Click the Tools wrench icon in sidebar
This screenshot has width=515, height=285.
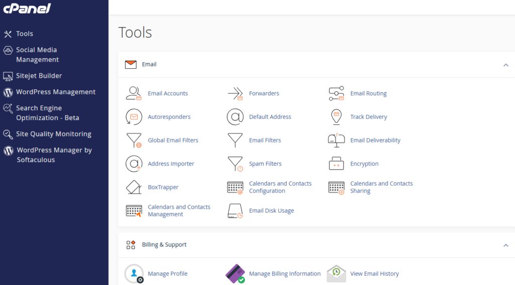pyautogui.click(x=8, y=34)
